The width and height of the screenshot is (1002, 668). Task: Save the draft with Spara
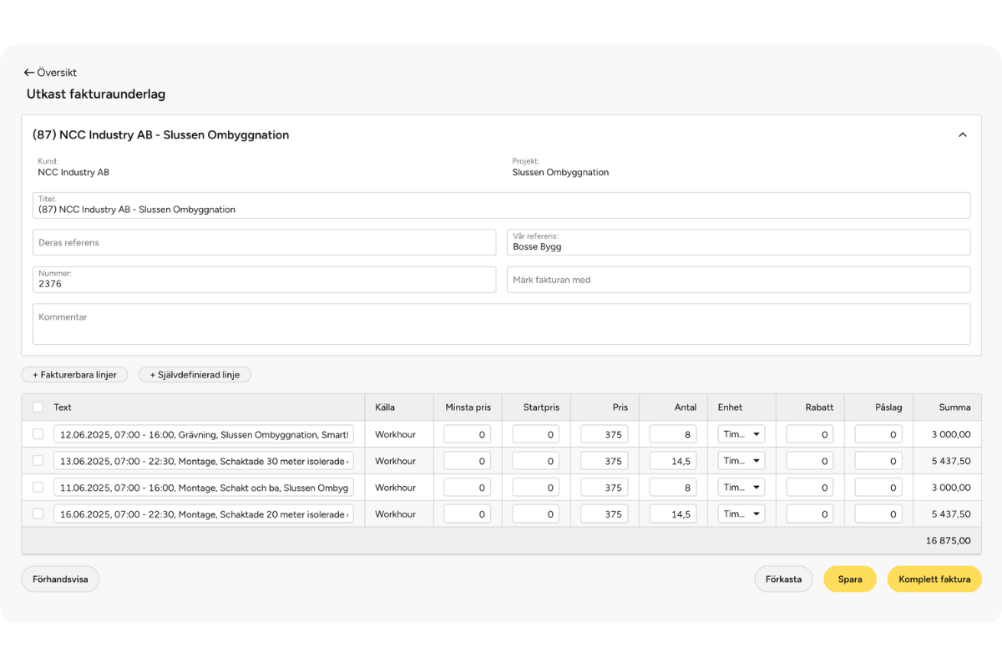click(x=850, y=579)
